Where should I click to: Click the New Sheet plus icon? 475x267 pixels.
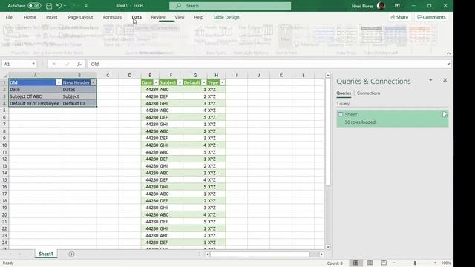[x=71, y=254]
